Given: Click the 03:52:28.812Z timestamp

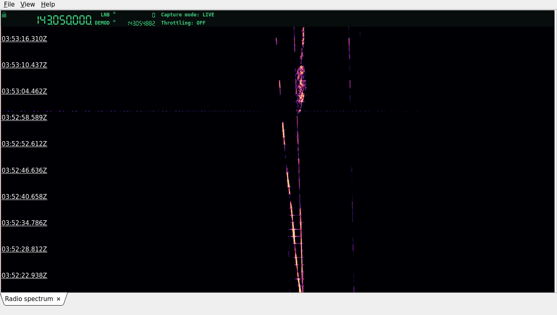Looking at the screenshot, I should pos(24,249).
